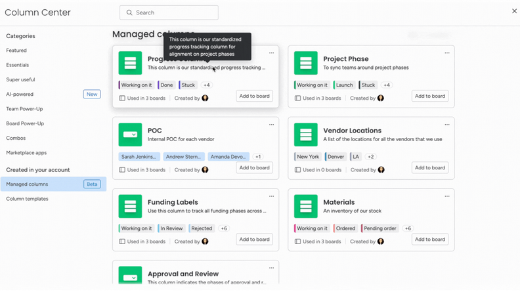Open more options on Funding Labels card

pos(272,196)
